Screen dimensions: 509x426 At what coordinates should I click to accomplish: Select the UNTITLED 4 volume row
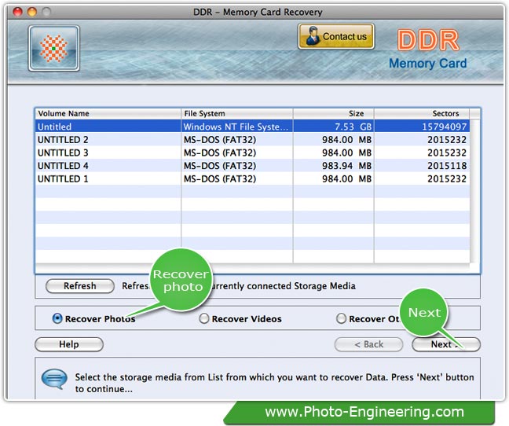[253, 166]
